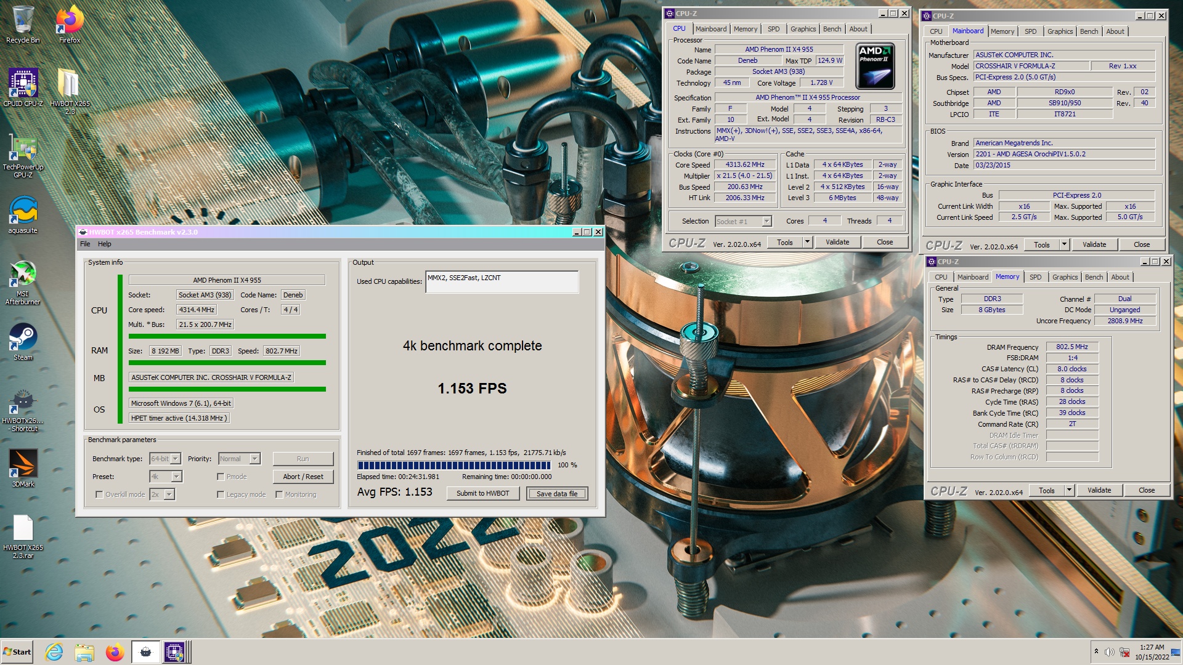Switch to HWBOT x265 taskbar button
Image resolution: width=1183 pixels, height=665 pixels.
[x=145, y=652]
